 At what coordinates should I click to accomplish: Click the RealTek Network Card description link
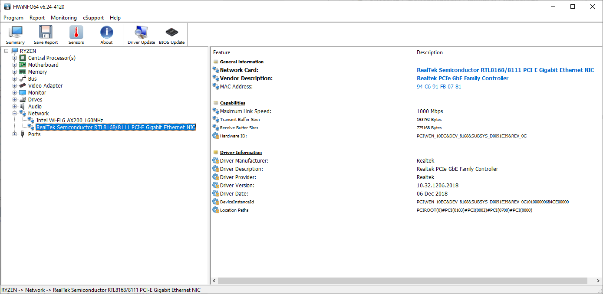click(505, 70)
